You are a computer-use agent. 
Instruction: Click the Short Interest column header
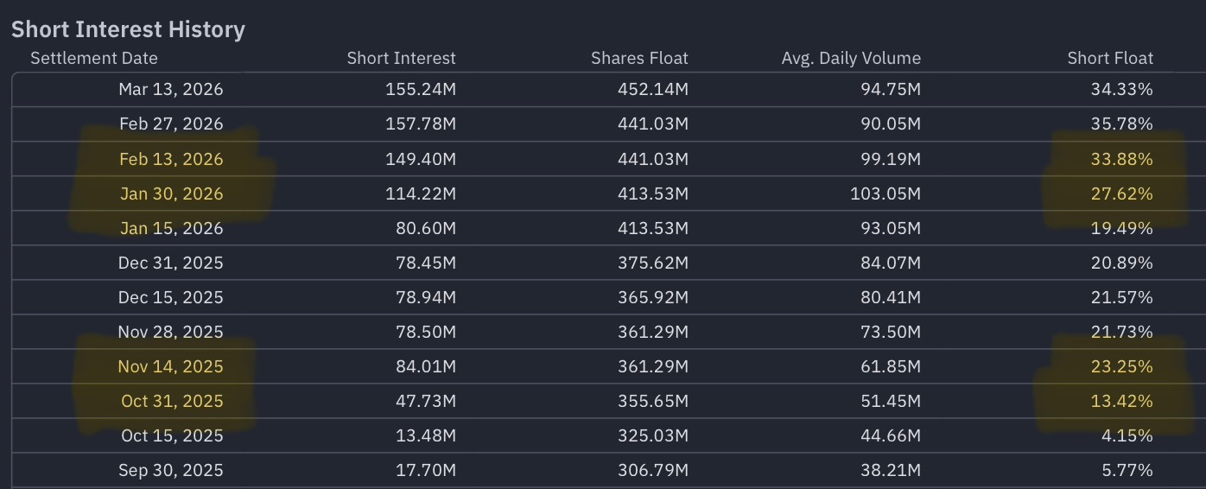point(401,59)
